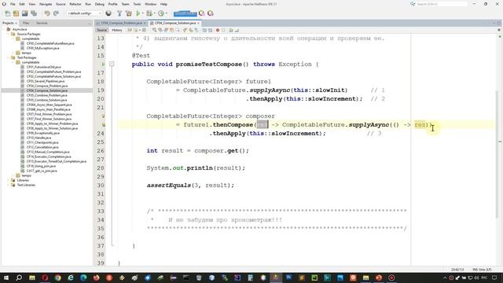Click the New Project toolbar icon
Viewport: 503px width, 283px height.
16,13
